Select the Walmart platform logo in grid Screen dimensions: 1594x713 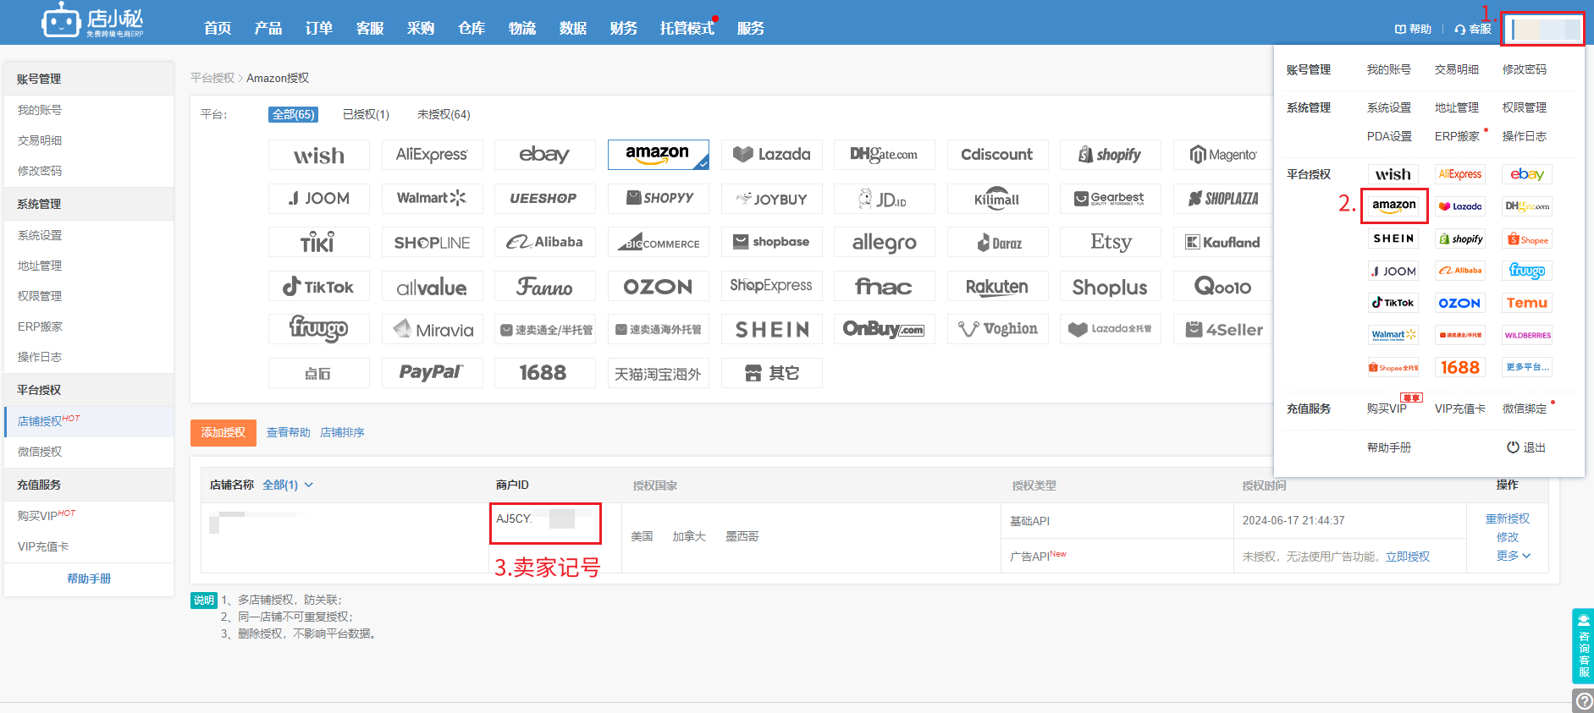[x=432, y=199]
